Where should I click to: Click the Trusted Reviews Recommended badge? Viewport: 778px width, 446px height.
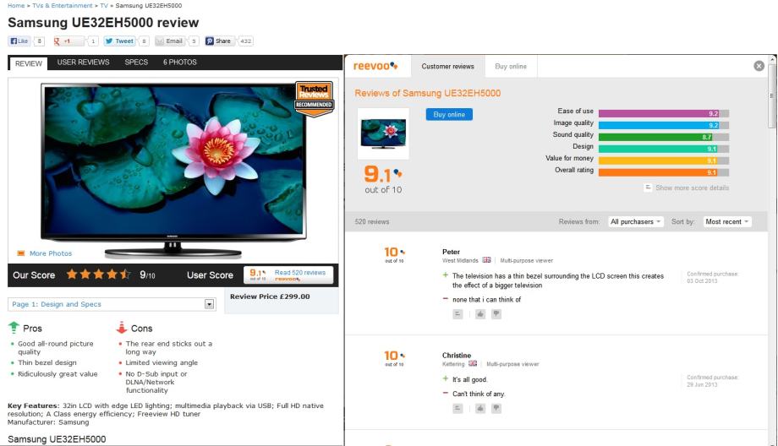(314, 99)
